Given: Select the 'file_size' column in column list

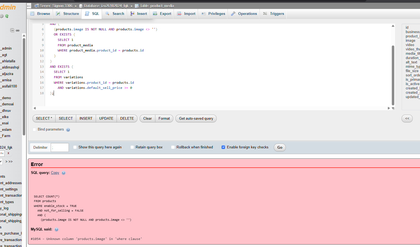Looking at the screenshot, I should (412, 71).
